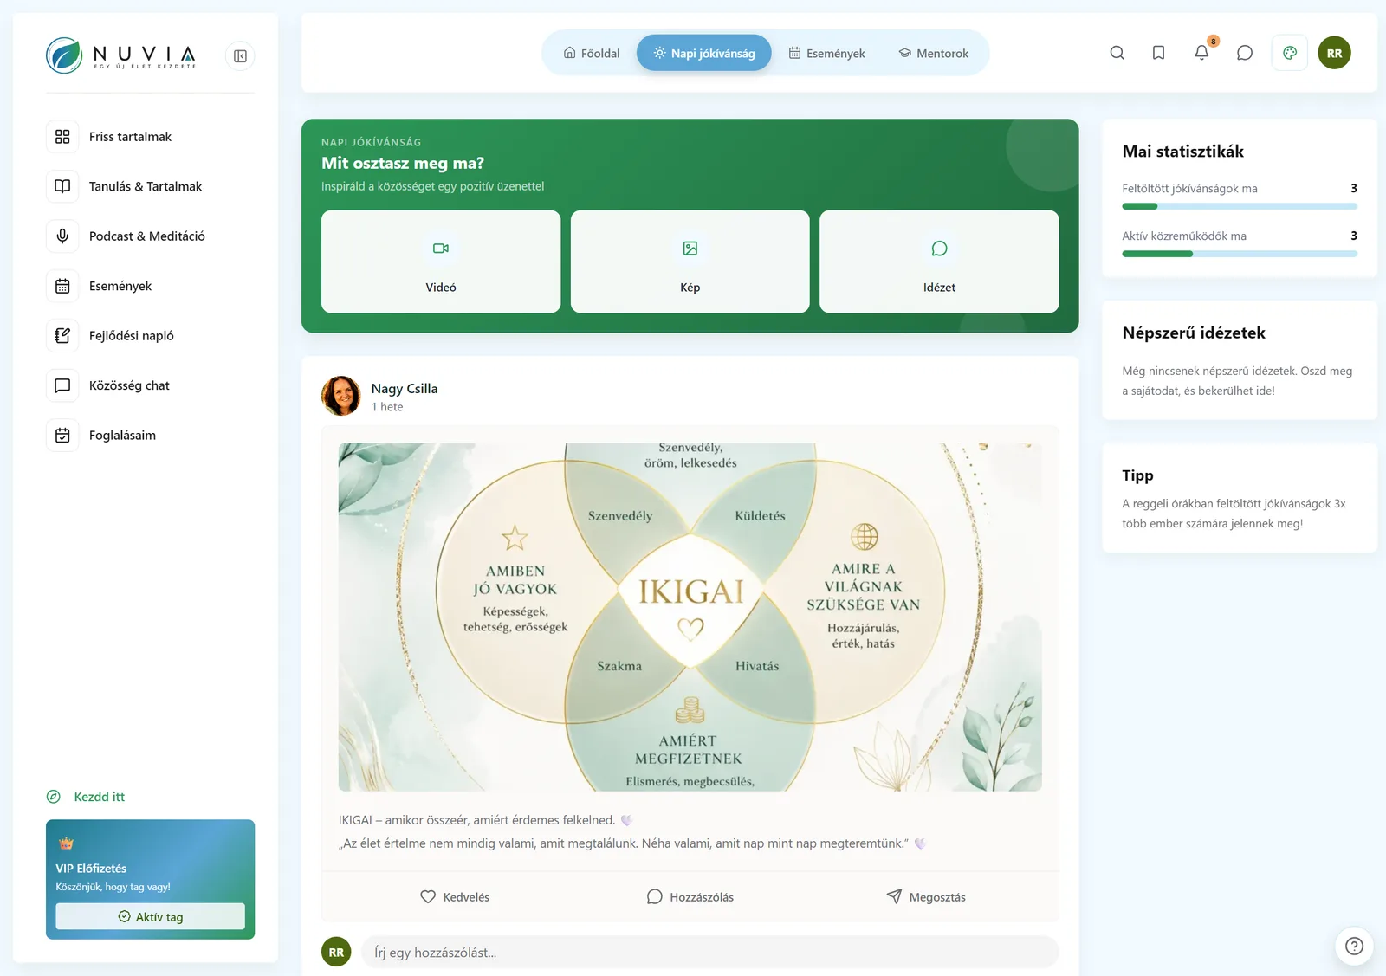Viewport: 1386px width, 976px height.
Task: Click the Friss tartalmak grid icon
Action: tap(62, 137)
